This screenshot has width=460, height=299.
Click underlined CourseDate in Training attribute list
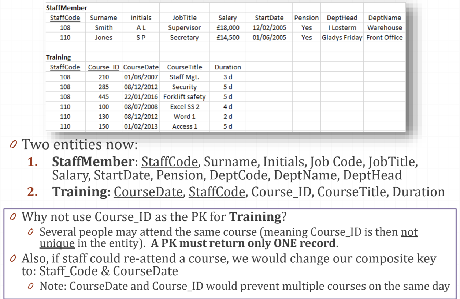coord(148,192)
